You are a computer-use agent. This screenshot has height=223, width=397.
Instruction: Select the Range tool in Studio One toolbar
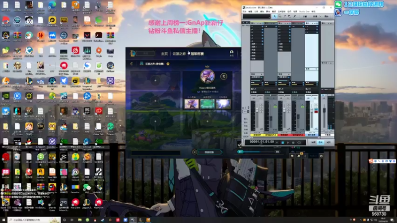[279, 16]
